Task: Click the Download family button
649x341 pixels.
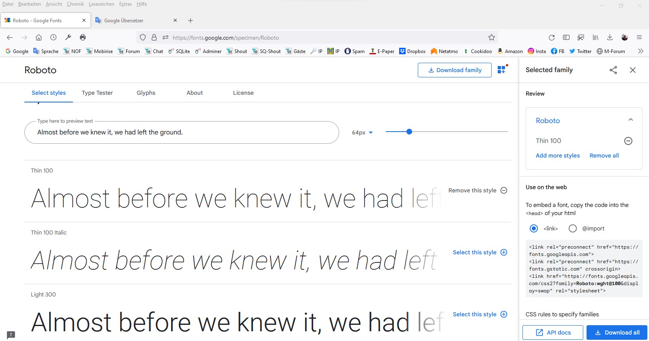Action: click(455, 70)
